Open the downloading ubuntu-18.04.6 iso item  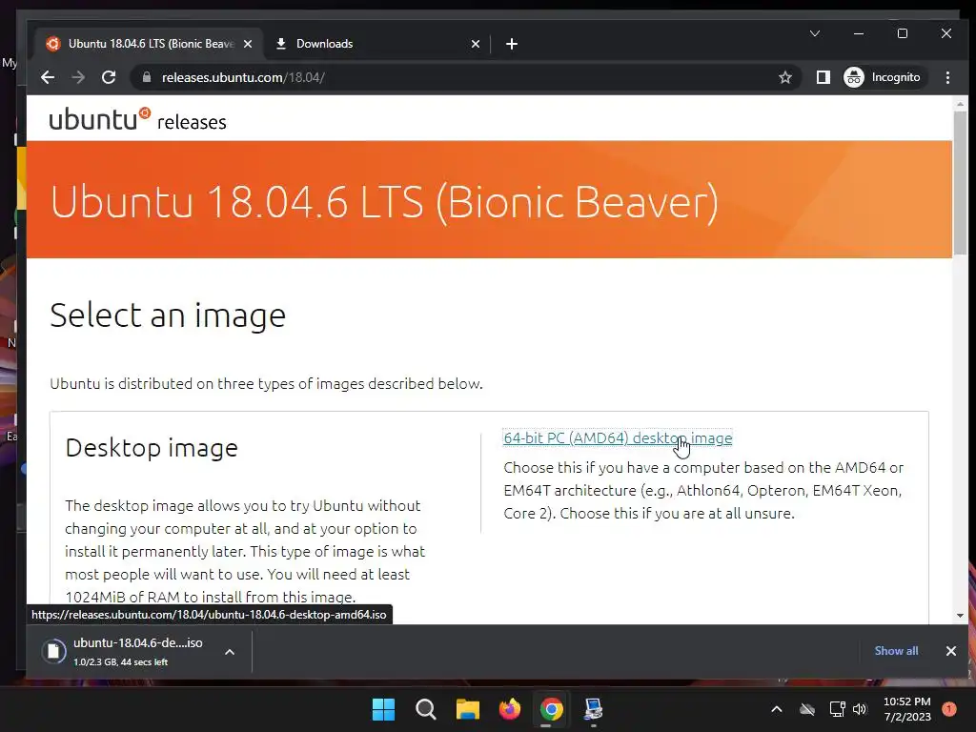[x=137, y=652]
